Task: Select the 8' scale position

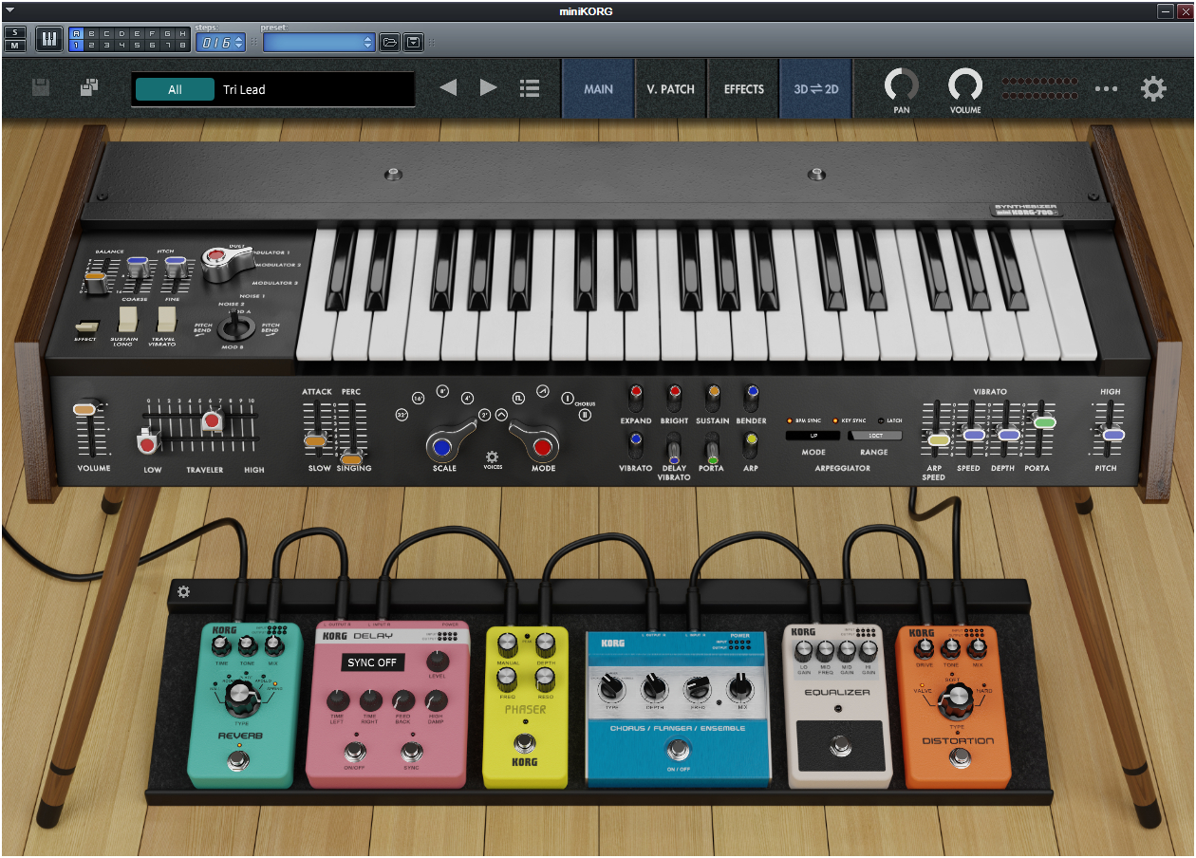Action: [x=442, y=390]
